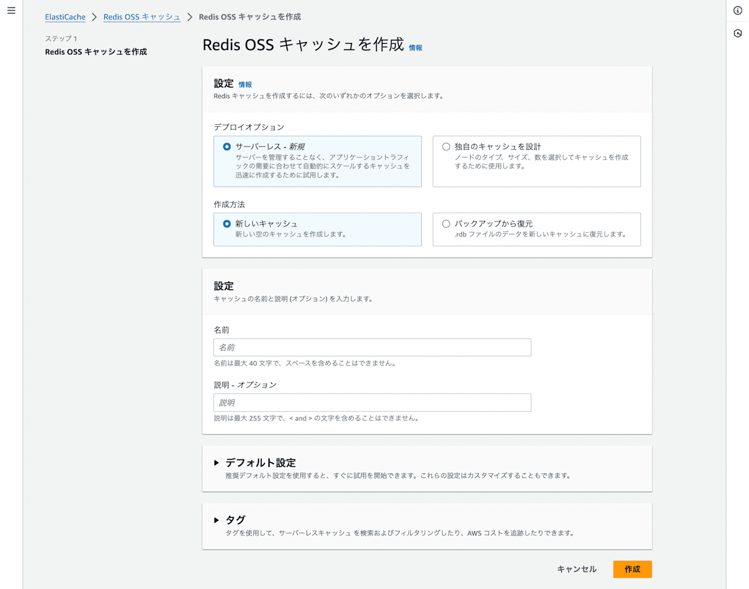
Task: Open 情報 link beside page title
Action: pyautogui.click(x=416, y=47)
